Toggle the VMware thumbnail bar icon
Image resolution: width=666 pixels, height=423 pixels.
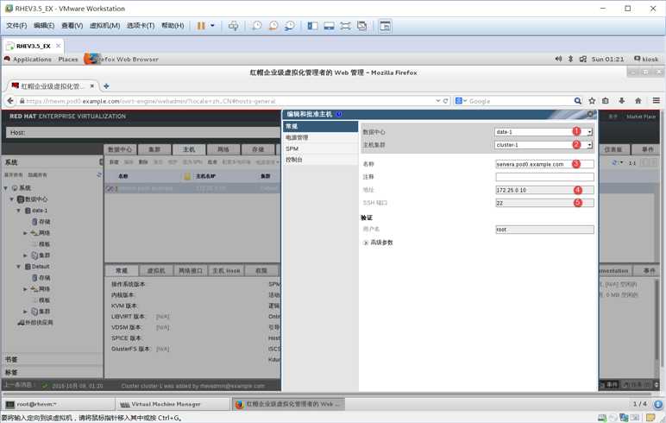[x=330, y=26]
